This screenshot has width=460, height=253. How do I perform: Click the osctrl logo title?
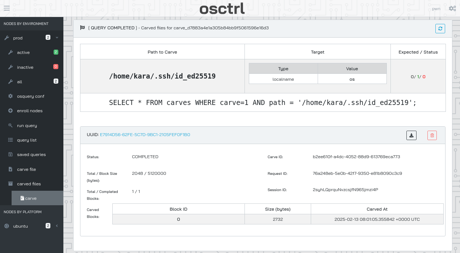[x=222, y=9]
